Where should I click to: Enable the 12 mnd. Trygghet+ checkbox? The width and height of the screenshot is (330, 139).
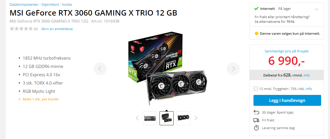pyautogui.click(x=256, y=89)
